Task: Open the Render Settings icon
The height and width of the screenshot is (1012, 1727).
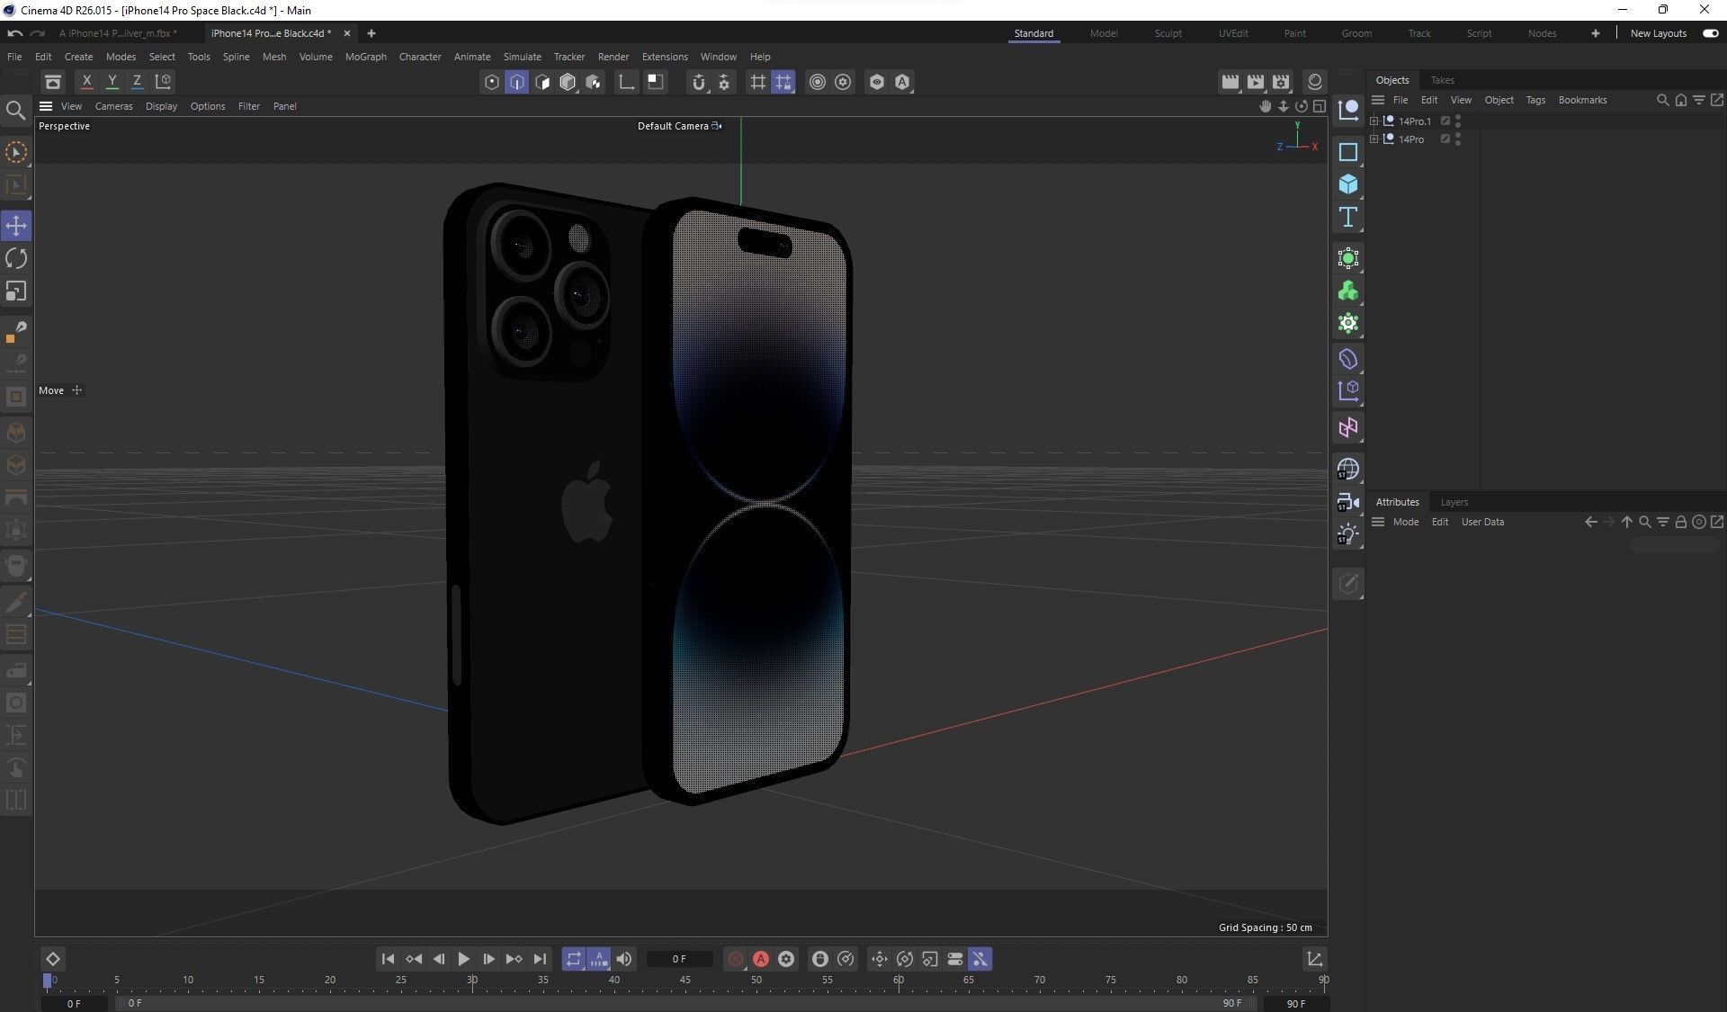Action: click(x=1281, y=82)
